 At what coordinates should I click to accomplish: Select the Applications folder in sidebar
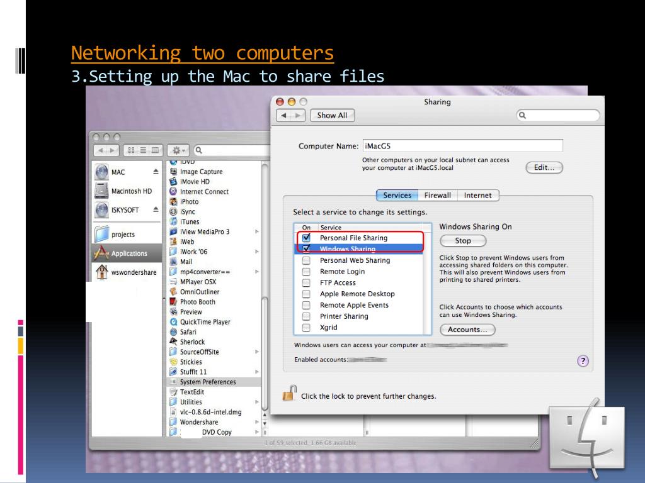127,253
